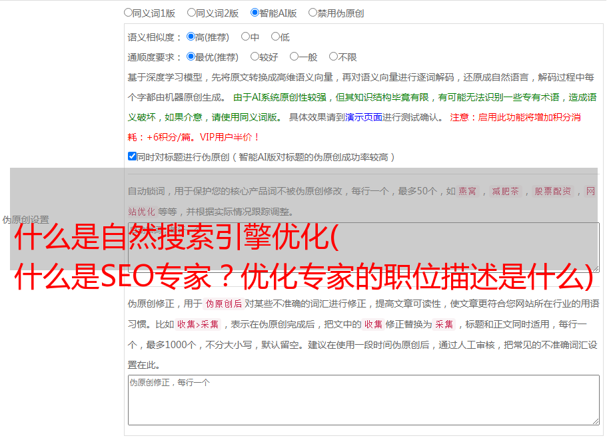607x438 pixels.
Task: Set 通顺度要求 to 一般
Action: (x=295, y=57)
